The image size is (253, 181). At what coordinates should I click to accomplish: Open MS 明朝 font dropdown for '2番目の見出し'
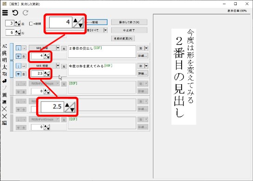tap(58, 48)
